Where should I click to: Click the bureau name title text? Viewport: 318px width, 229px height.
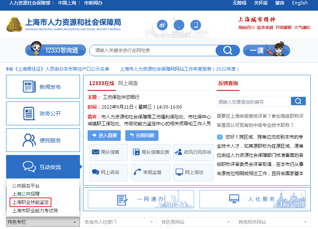pyautogui.click(x=73, y=22)
